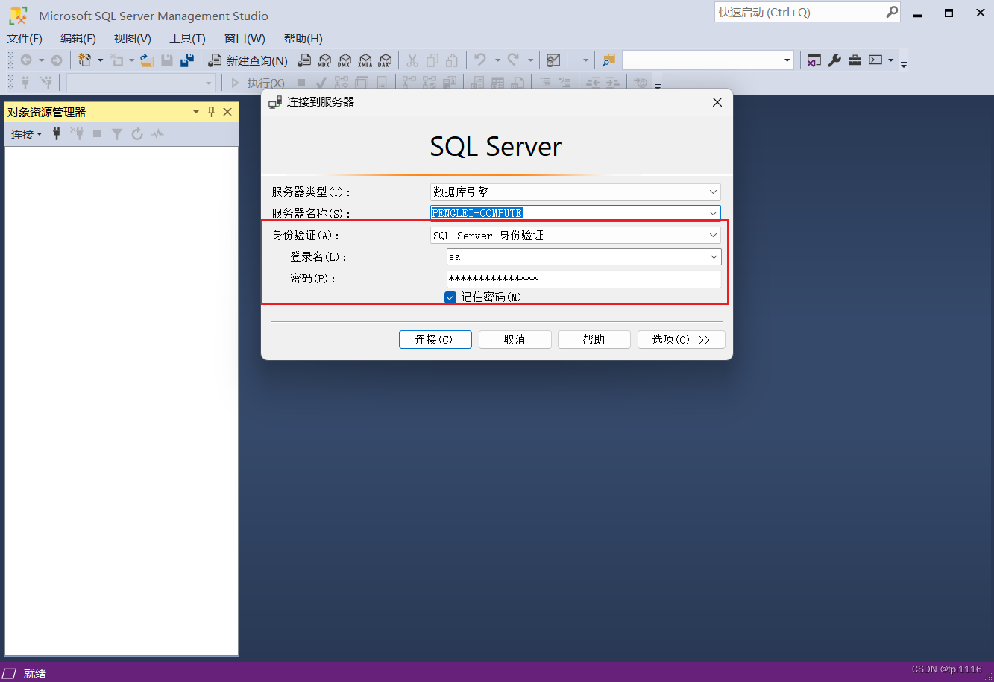Screen dimensions: 994x682
Task: Refresh Object Explorer with circular arrow icon
Action: pos(137,134)
